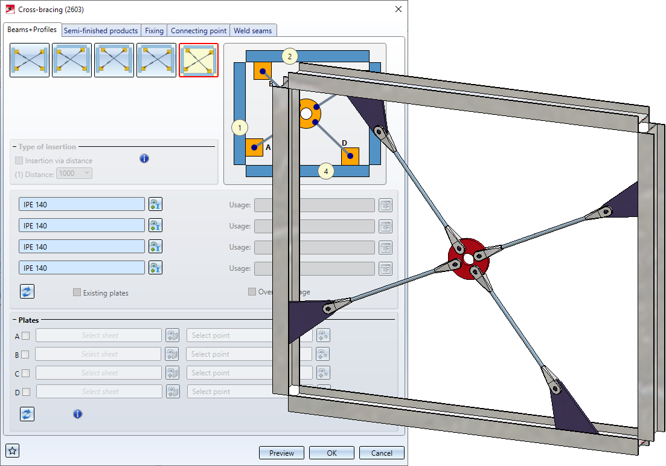Click the Select sheet field for plate D

(x=100, y=391)
